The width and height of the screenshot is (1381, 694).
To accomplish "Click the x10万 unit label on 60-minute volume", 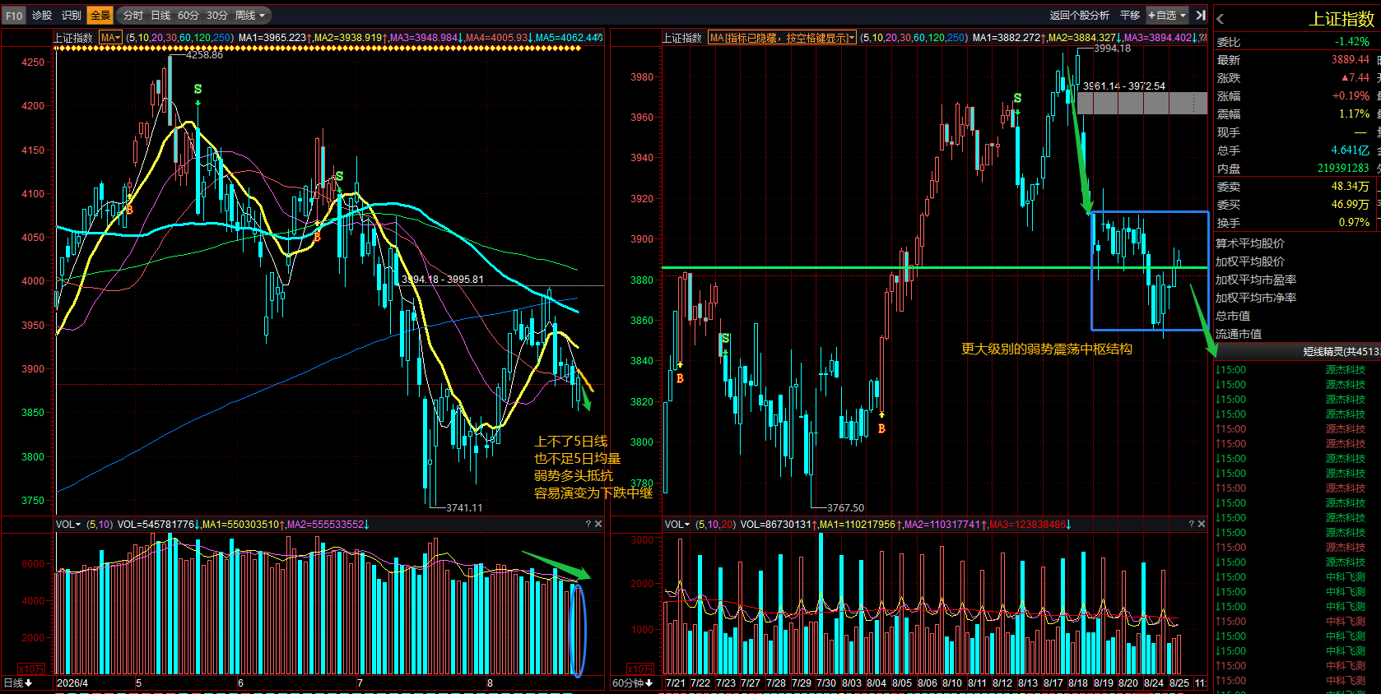I will (x=640, y=669).
